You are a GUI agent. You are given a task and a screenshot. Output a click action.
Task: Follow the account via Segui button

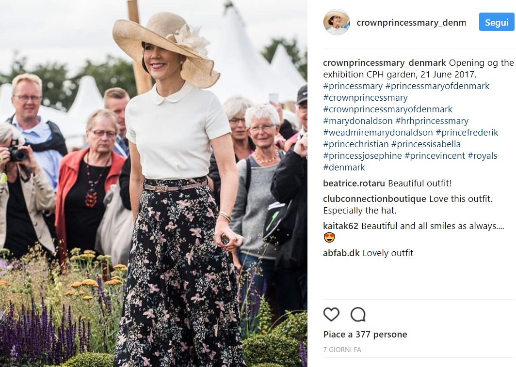497,22
